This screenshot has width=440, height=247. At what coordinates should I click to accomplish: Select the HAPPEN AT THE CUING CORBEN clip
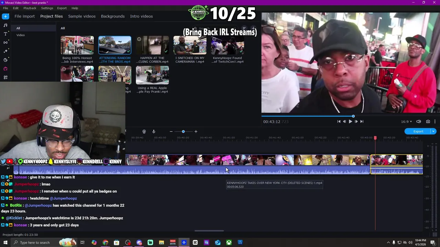click(x=152, y=45)
